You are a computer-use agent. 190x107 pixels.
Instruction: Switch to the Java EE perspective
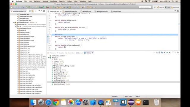tap(161, 7)
